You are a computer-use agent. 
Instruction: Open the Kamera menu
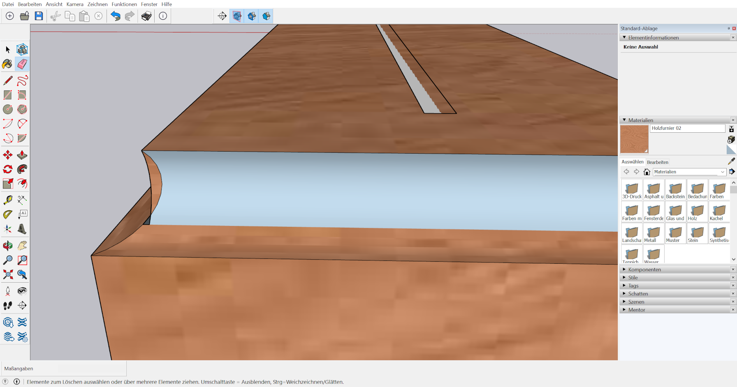click(75, 4)
